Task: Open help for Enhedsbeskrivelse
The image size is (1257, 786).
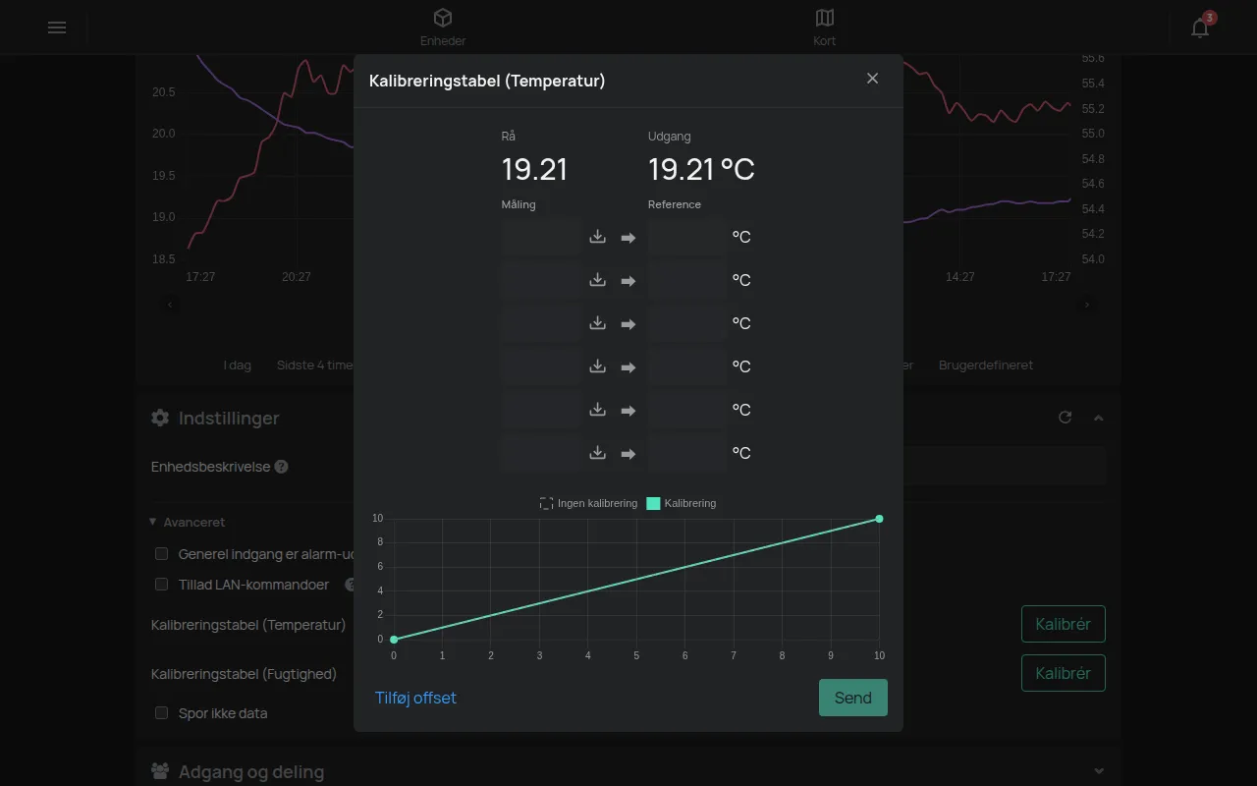Action: tap(281, 467)
